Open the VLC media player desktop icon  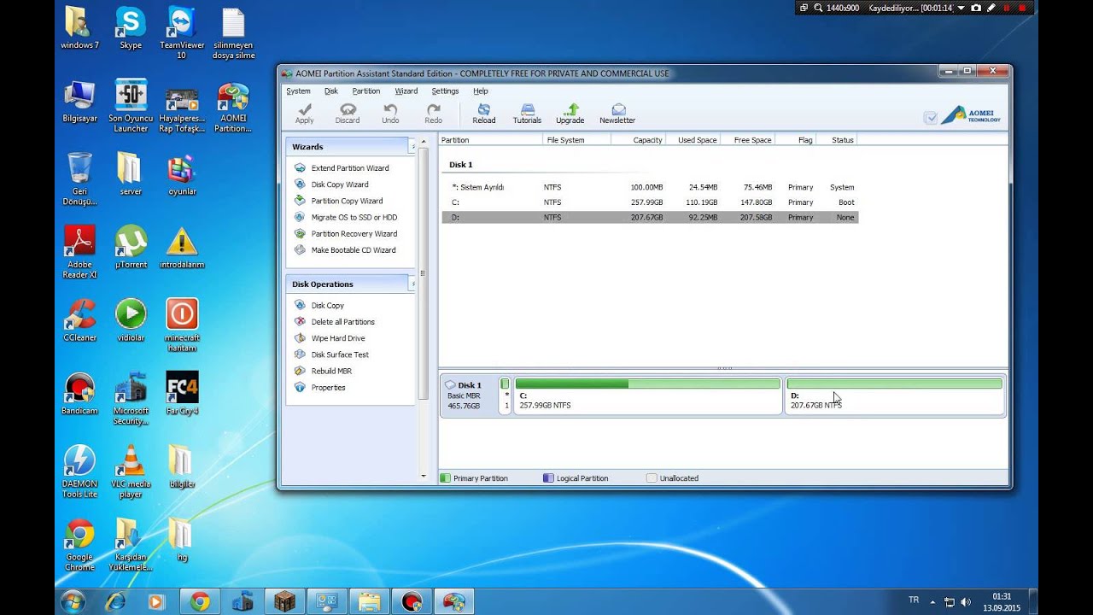tap(131, 471)
